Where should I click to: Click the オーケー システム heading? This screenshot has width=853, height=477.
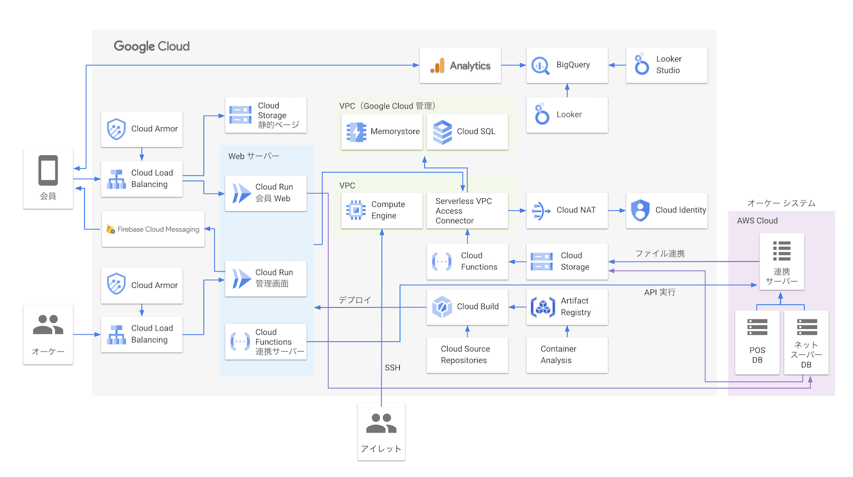click(781, 203)
